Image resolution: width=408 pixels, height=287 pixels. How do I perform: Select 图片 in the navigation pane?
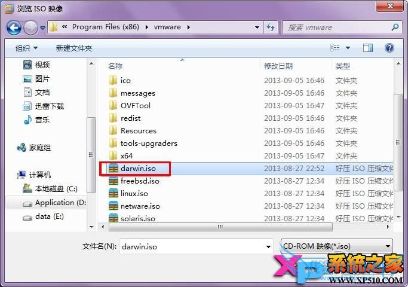point(36,79)
